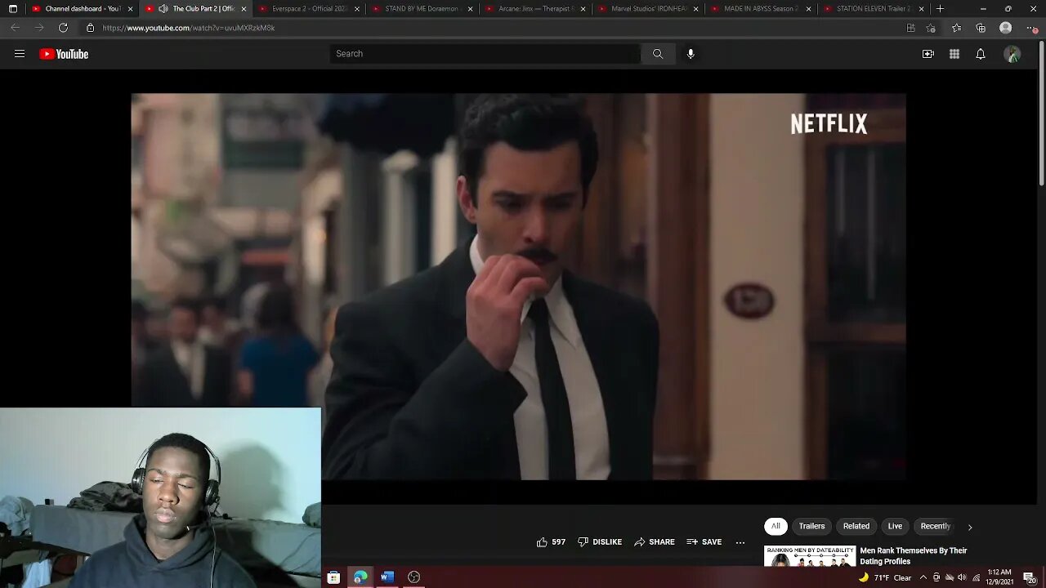Click the YouTube search magnifier button
Image resolution: width=1046 pixels, height=588 pixels.
(658, 54)
